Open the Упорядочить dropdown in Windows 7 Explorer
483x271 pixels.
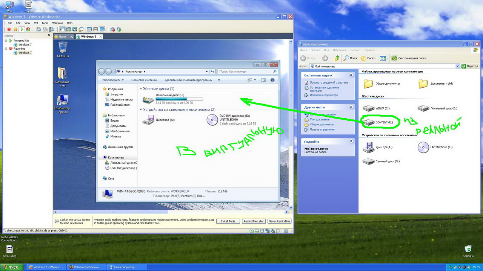pyautogui.click(x=113, y=80)
